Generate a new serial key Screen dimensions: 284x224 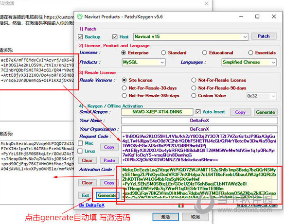tap(266, 112)
